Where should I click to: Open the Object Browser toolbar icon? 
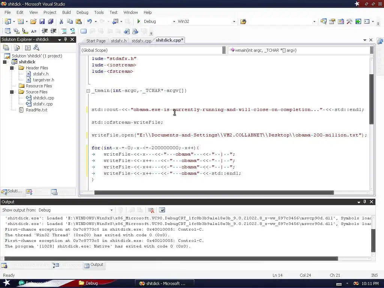click(x=340, y=21)
